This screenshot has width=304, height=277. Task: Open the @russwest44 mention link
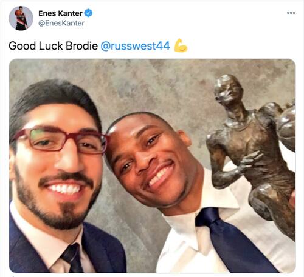pyautogui.click(x=135, y=46)
